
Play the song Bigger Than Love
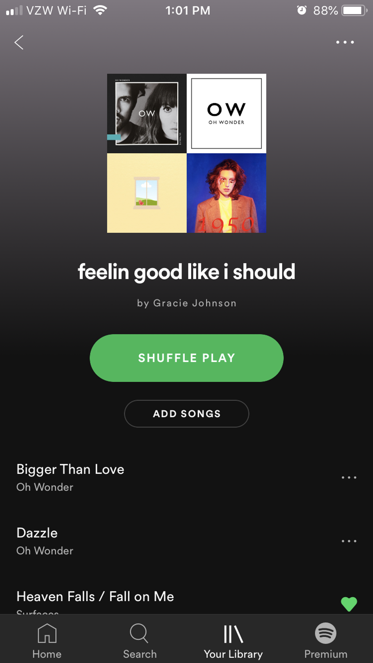(x=70, y=469)
